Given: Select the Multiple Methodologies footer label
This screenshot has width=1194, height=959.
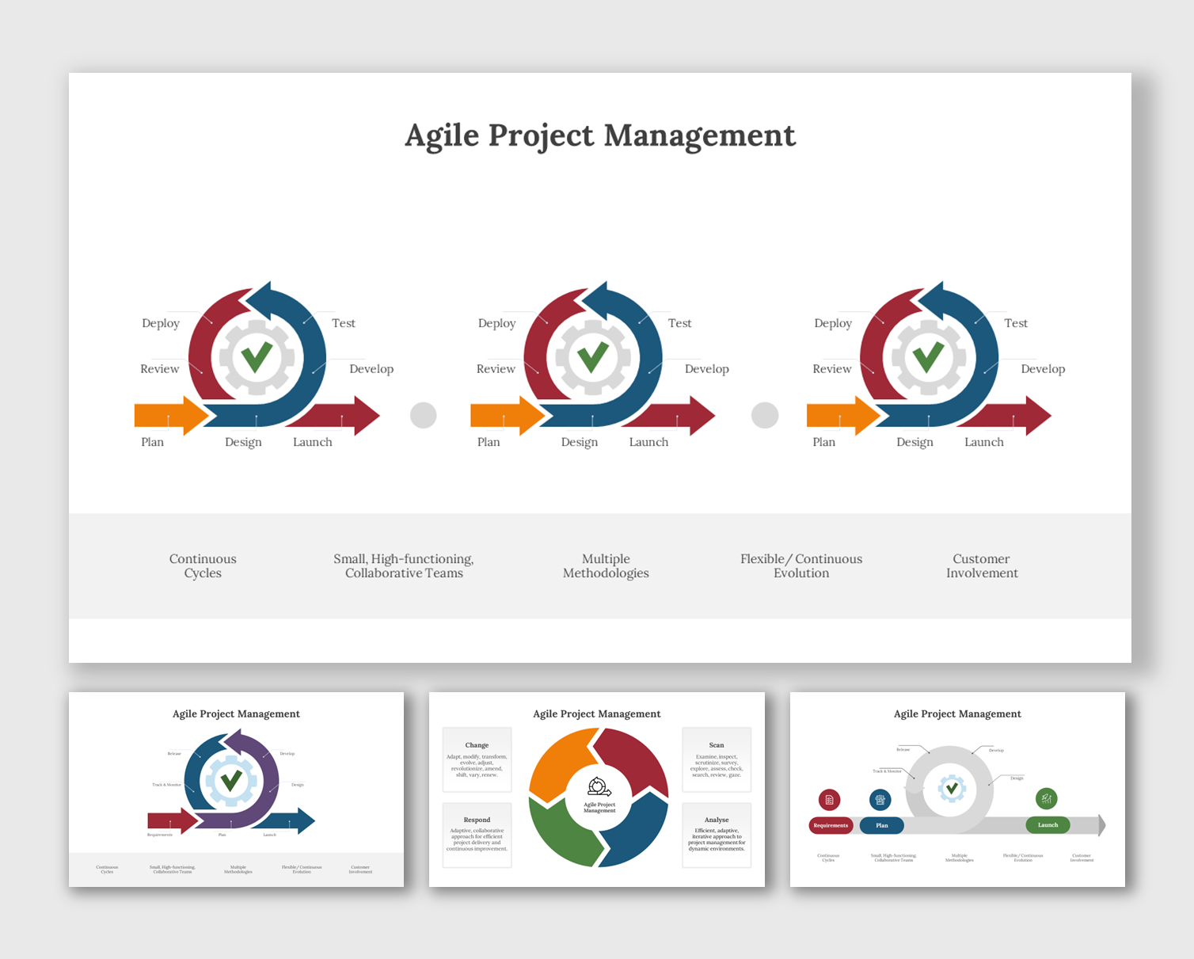Looking at the screenshot, I should tap(605, 565).
